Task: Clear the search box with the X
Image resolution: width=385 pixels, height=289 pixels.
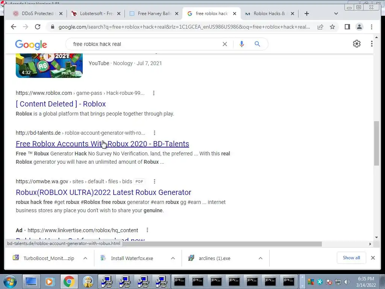Action: [225, 44]
